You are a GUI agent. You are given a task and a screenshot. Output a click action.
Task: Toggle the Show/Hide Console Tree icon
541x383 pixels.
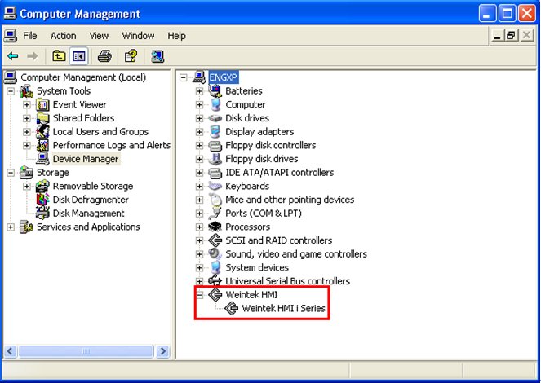79,55
